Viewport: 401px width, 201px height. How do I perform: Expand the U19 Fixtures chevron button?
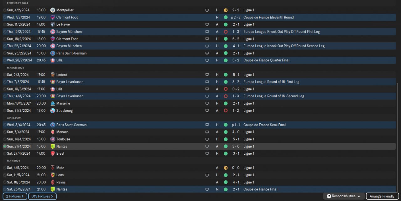tap(42, 196)
